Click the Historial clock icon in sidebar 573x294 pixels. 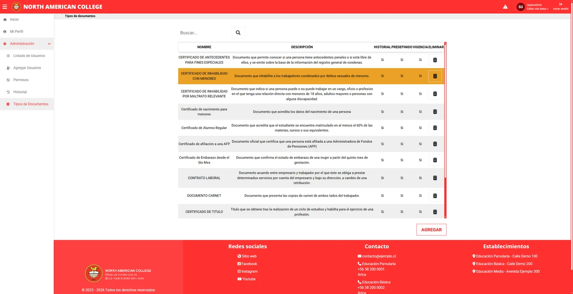8,92
